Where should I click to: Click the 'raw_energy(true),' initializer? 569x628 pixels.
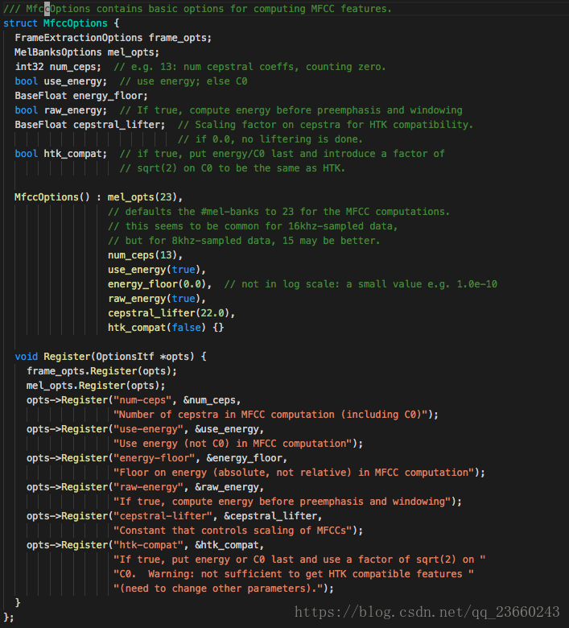157,299
